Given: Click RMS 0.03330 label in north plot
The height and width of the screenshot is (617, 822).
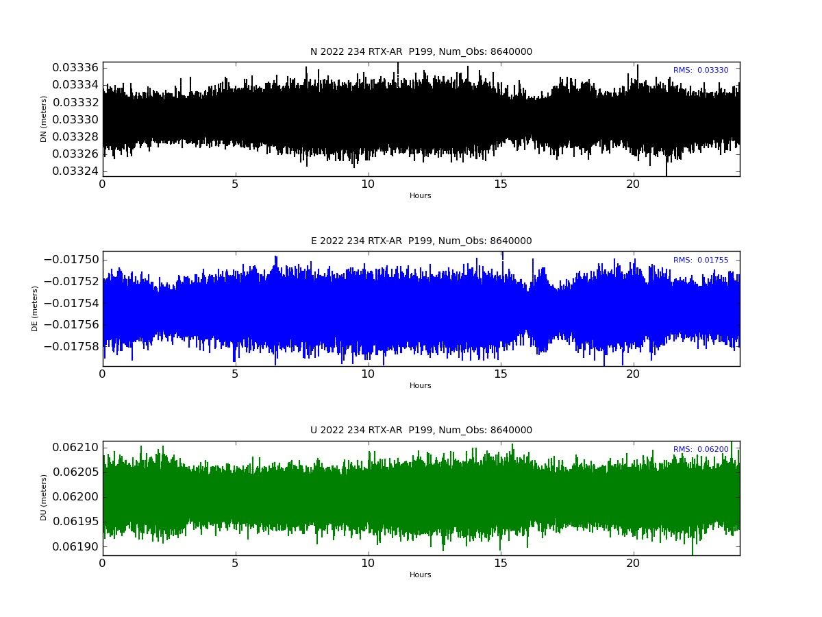Looking at the screenshot, I should (701, 71).
